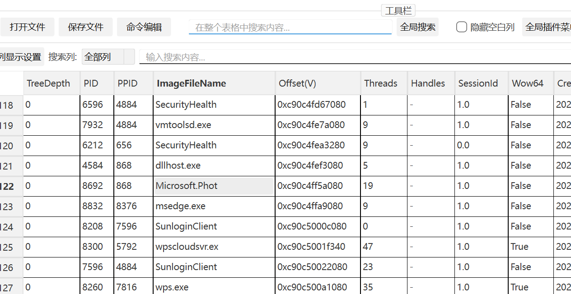Click the wpscloudsvr.ex image name cell
The image size is (571, 294).
pyautogui.click(x=214, y=247)
